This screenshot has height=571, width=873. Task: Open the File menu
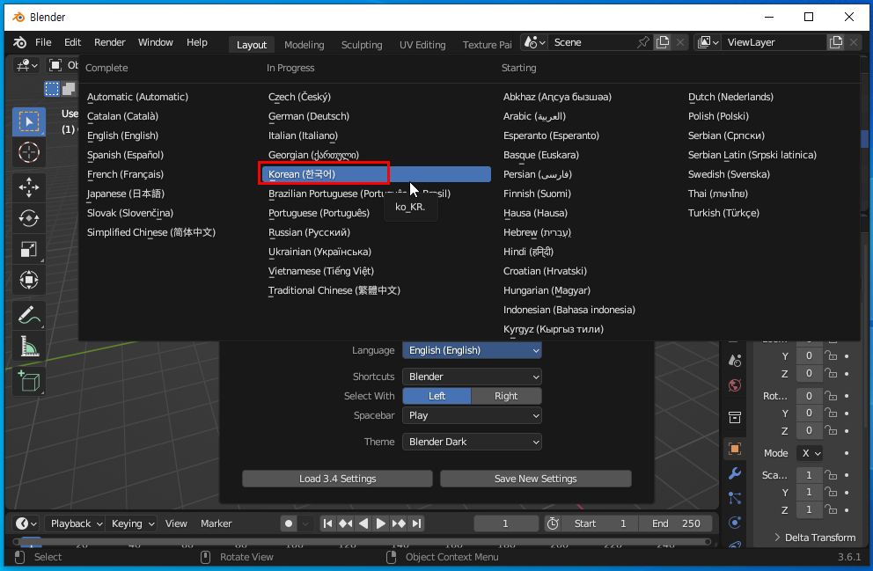pyautogui.click(x=43, y=42)
